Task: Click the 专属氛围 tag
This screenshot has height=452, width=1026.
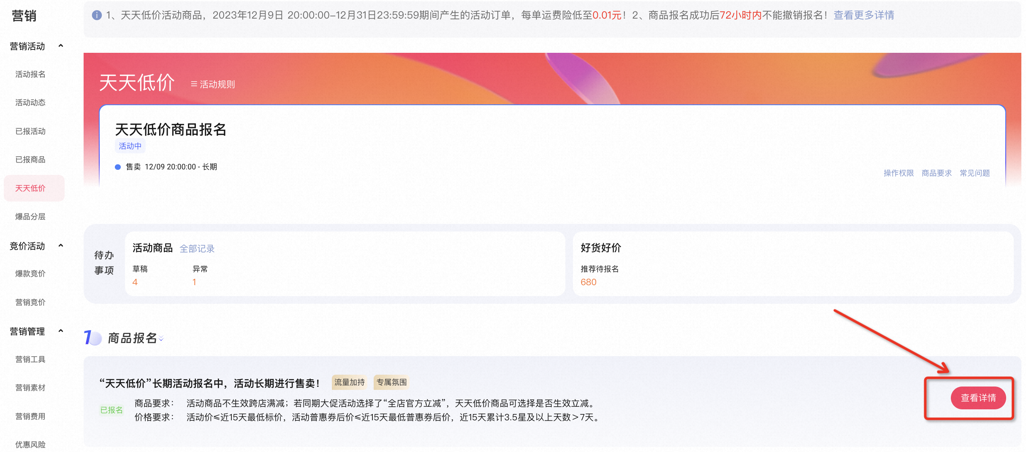Action: 392,382
